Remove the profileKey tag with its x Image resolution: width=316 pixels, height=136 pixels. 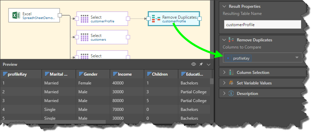pyautogui.click(x=228, y=59)
